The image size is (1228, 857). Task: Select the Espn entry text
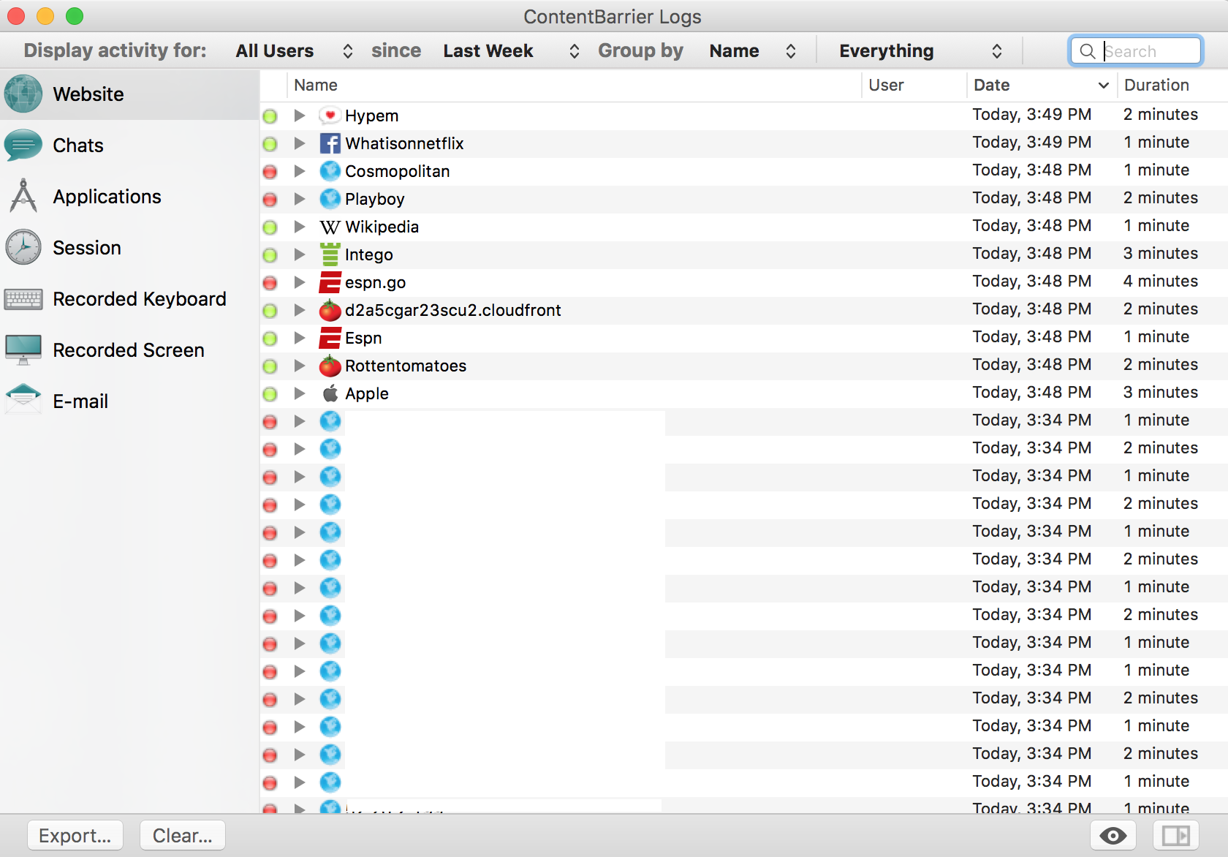(363, 338)
